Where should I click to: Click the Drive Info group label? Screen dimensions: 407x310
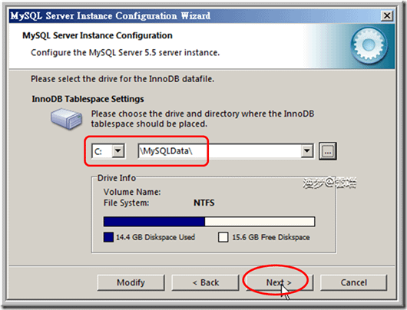pos(117,178)
